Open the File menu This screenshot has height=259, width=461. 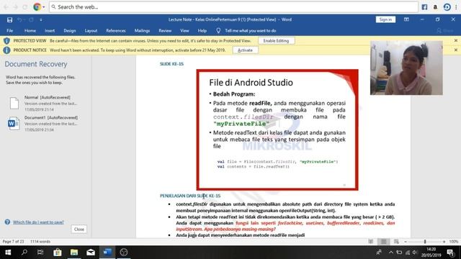pyautogui.click(x=9, y=30)
